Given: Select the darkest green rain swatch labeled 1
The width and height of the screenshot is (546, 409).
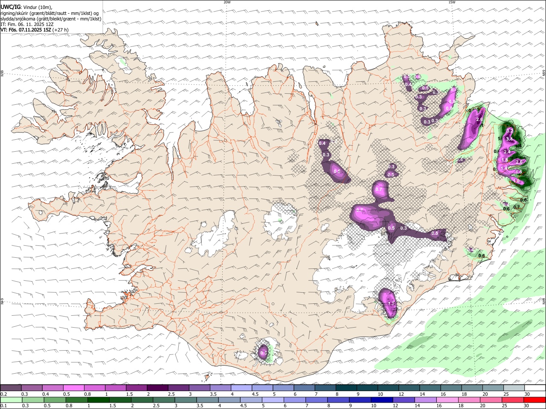Looking at the screenshot, I should pyautogui.click(x=98, y=400).
